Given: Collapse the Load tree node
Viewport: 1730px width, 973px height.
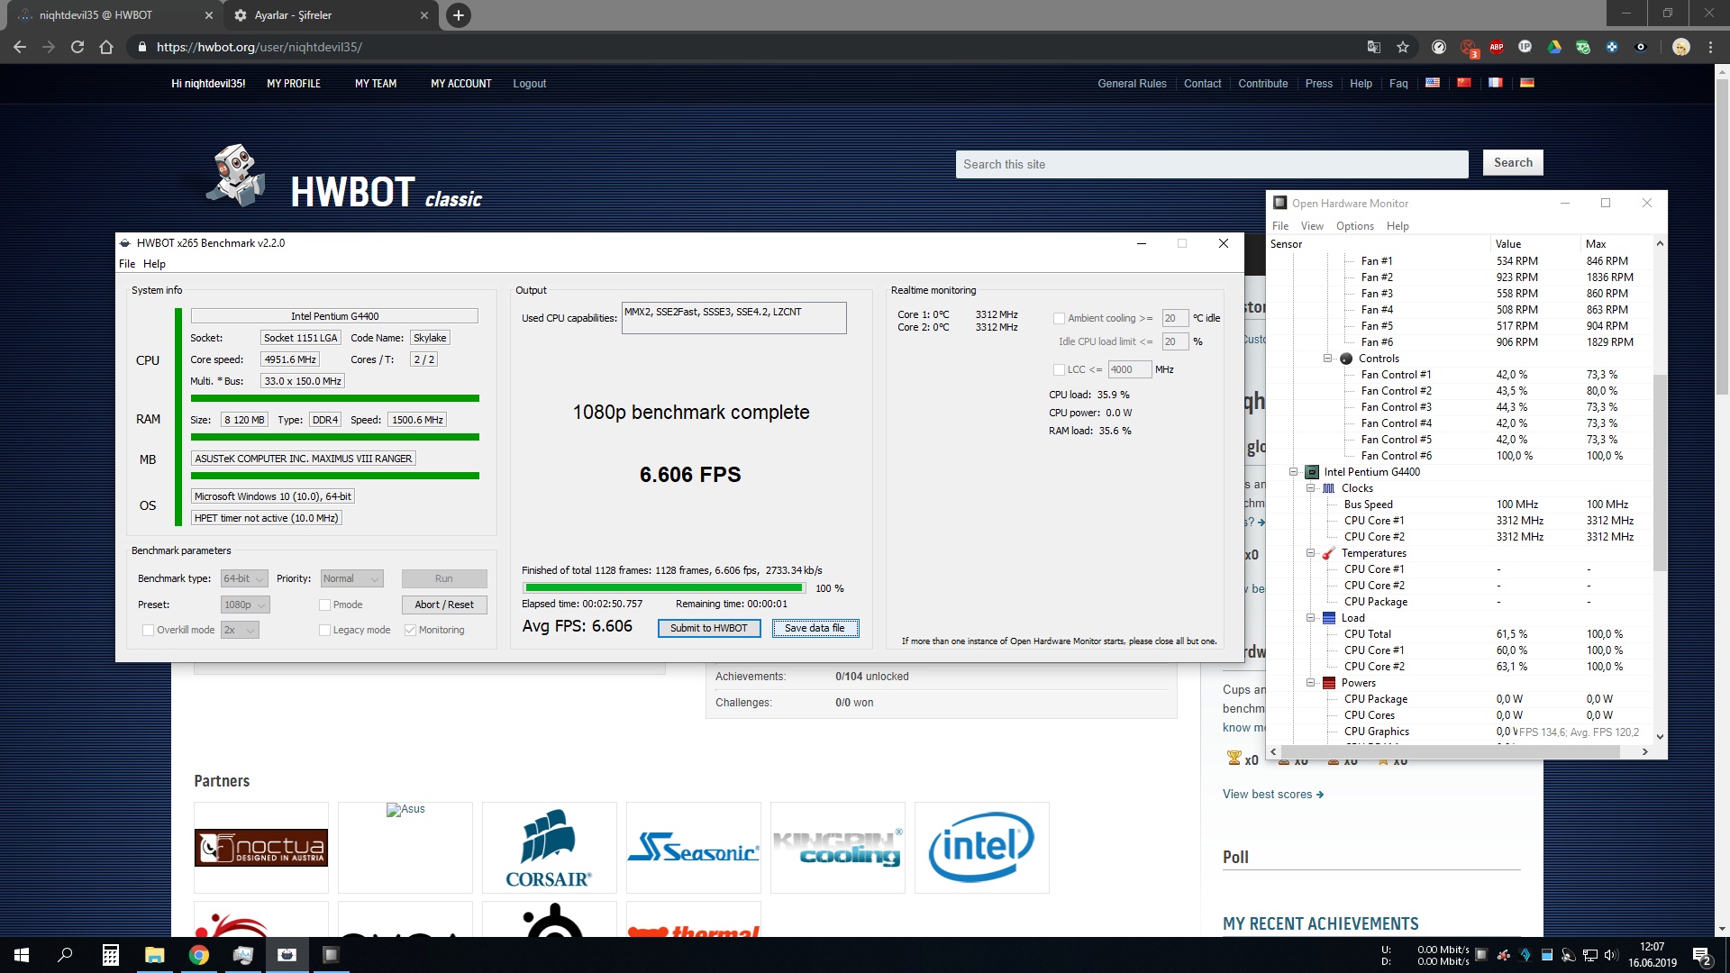Looking at the screenshot, I should click(x=1310, y=618).
